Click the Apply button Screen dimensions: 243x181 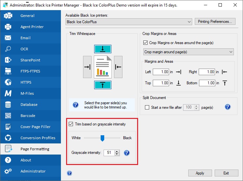click(200, 173)
